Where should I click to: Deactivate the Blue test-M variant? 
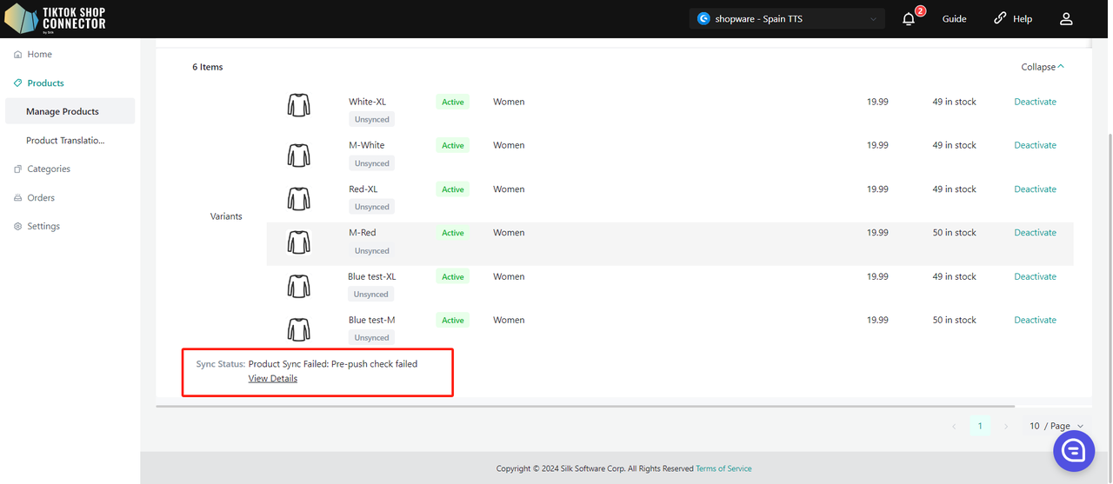[x=1035, y=320]
